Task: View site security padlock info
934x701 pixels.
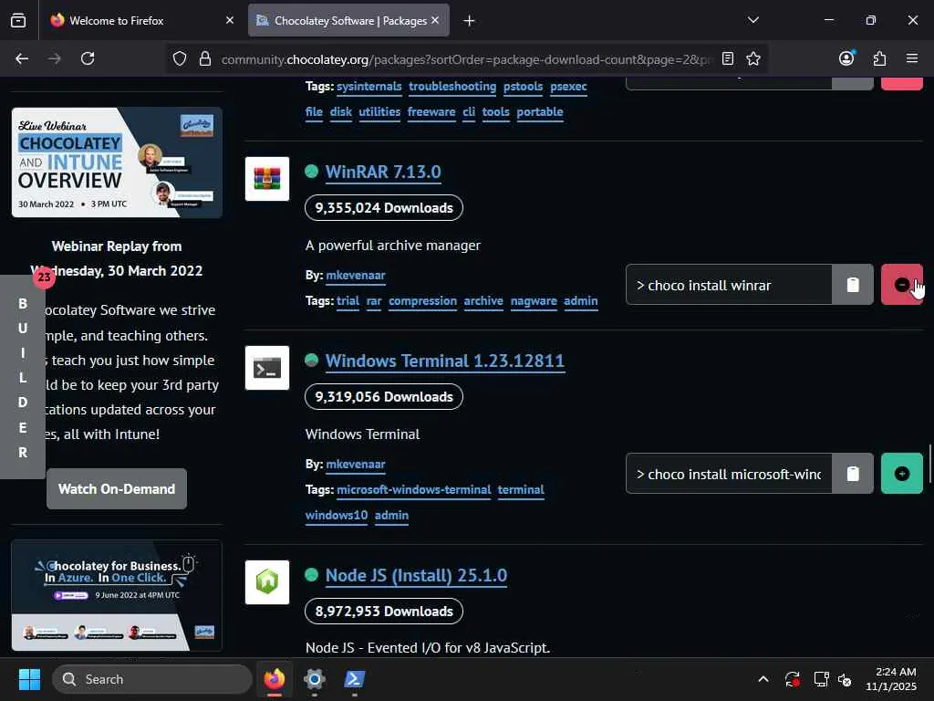Action: pos(205,58)
